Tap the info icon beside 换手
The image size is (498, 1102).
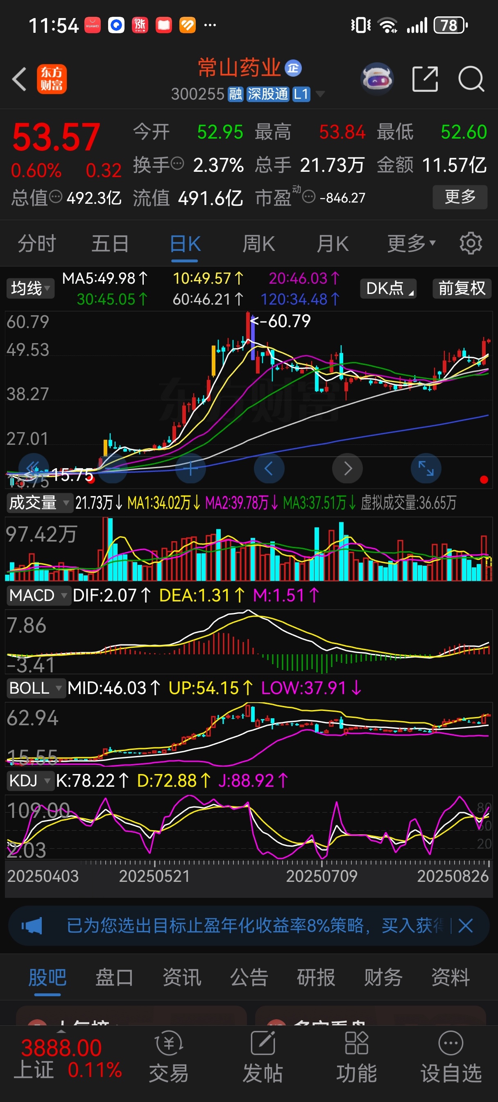coord(177,163)
